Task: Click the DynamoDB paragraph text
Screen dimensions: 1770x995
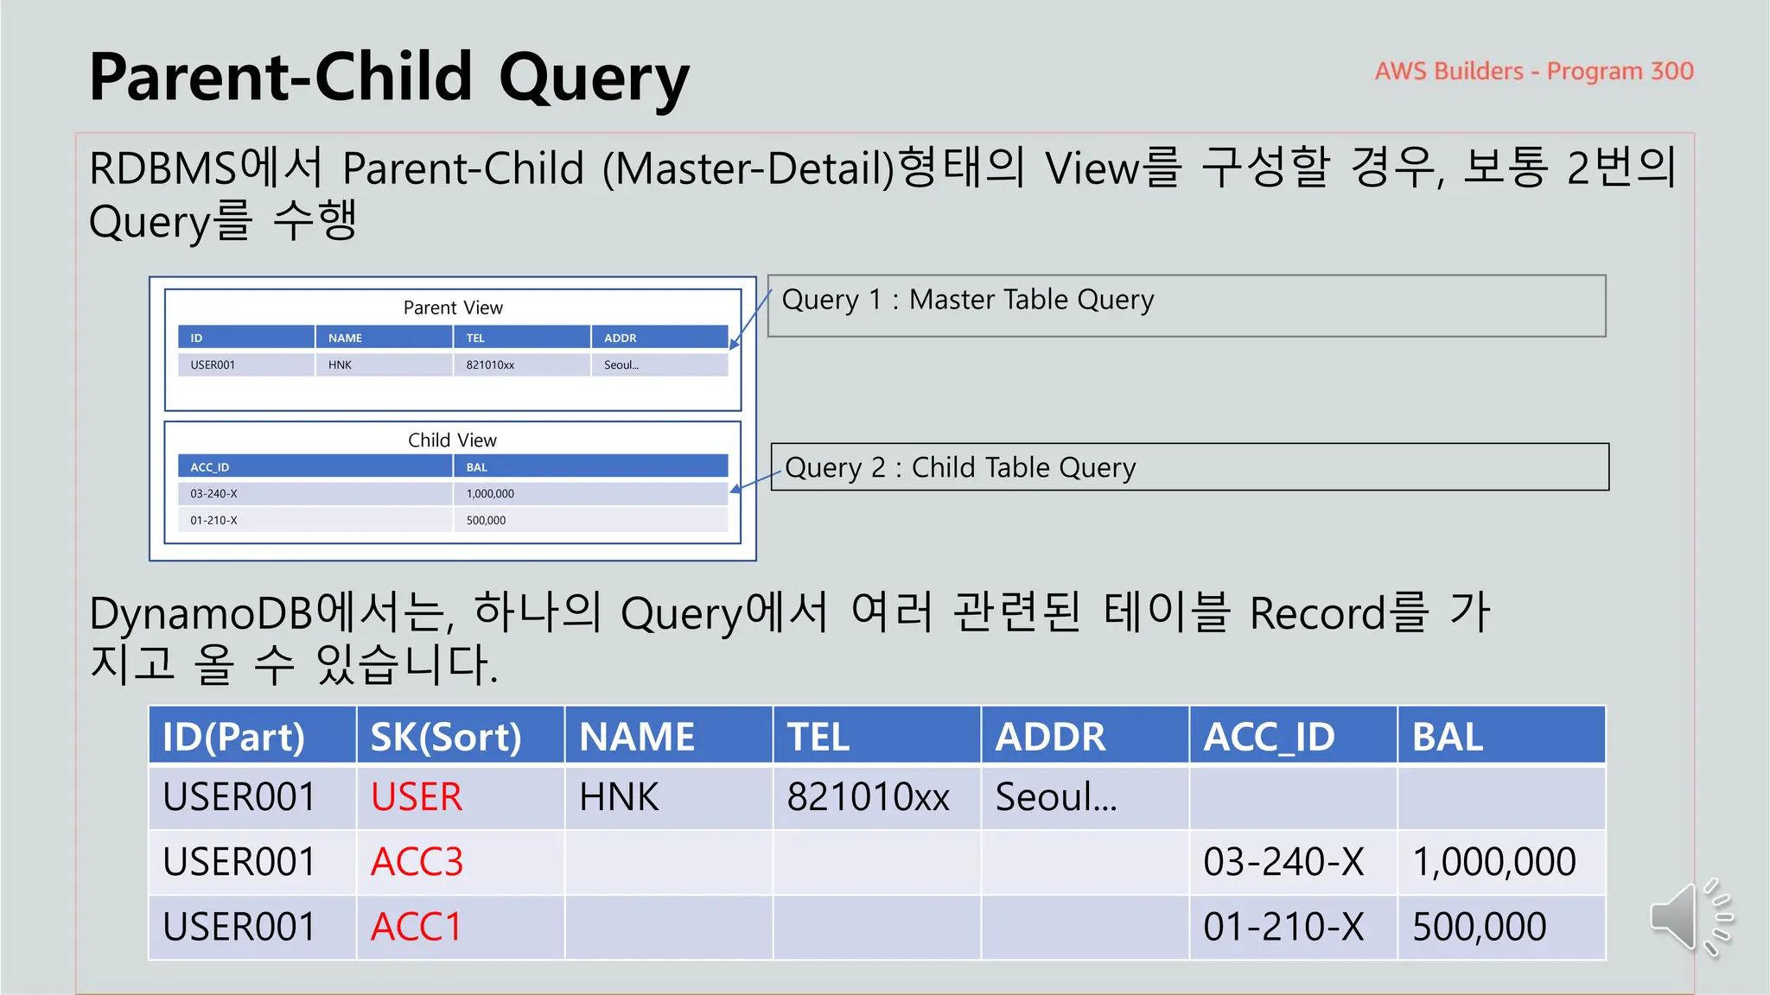Action: [791, 638]
